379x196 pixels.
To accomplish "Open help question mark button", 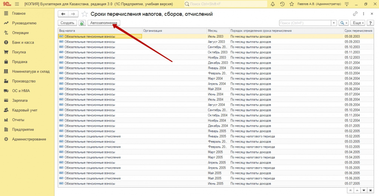I will click(370, 23).
